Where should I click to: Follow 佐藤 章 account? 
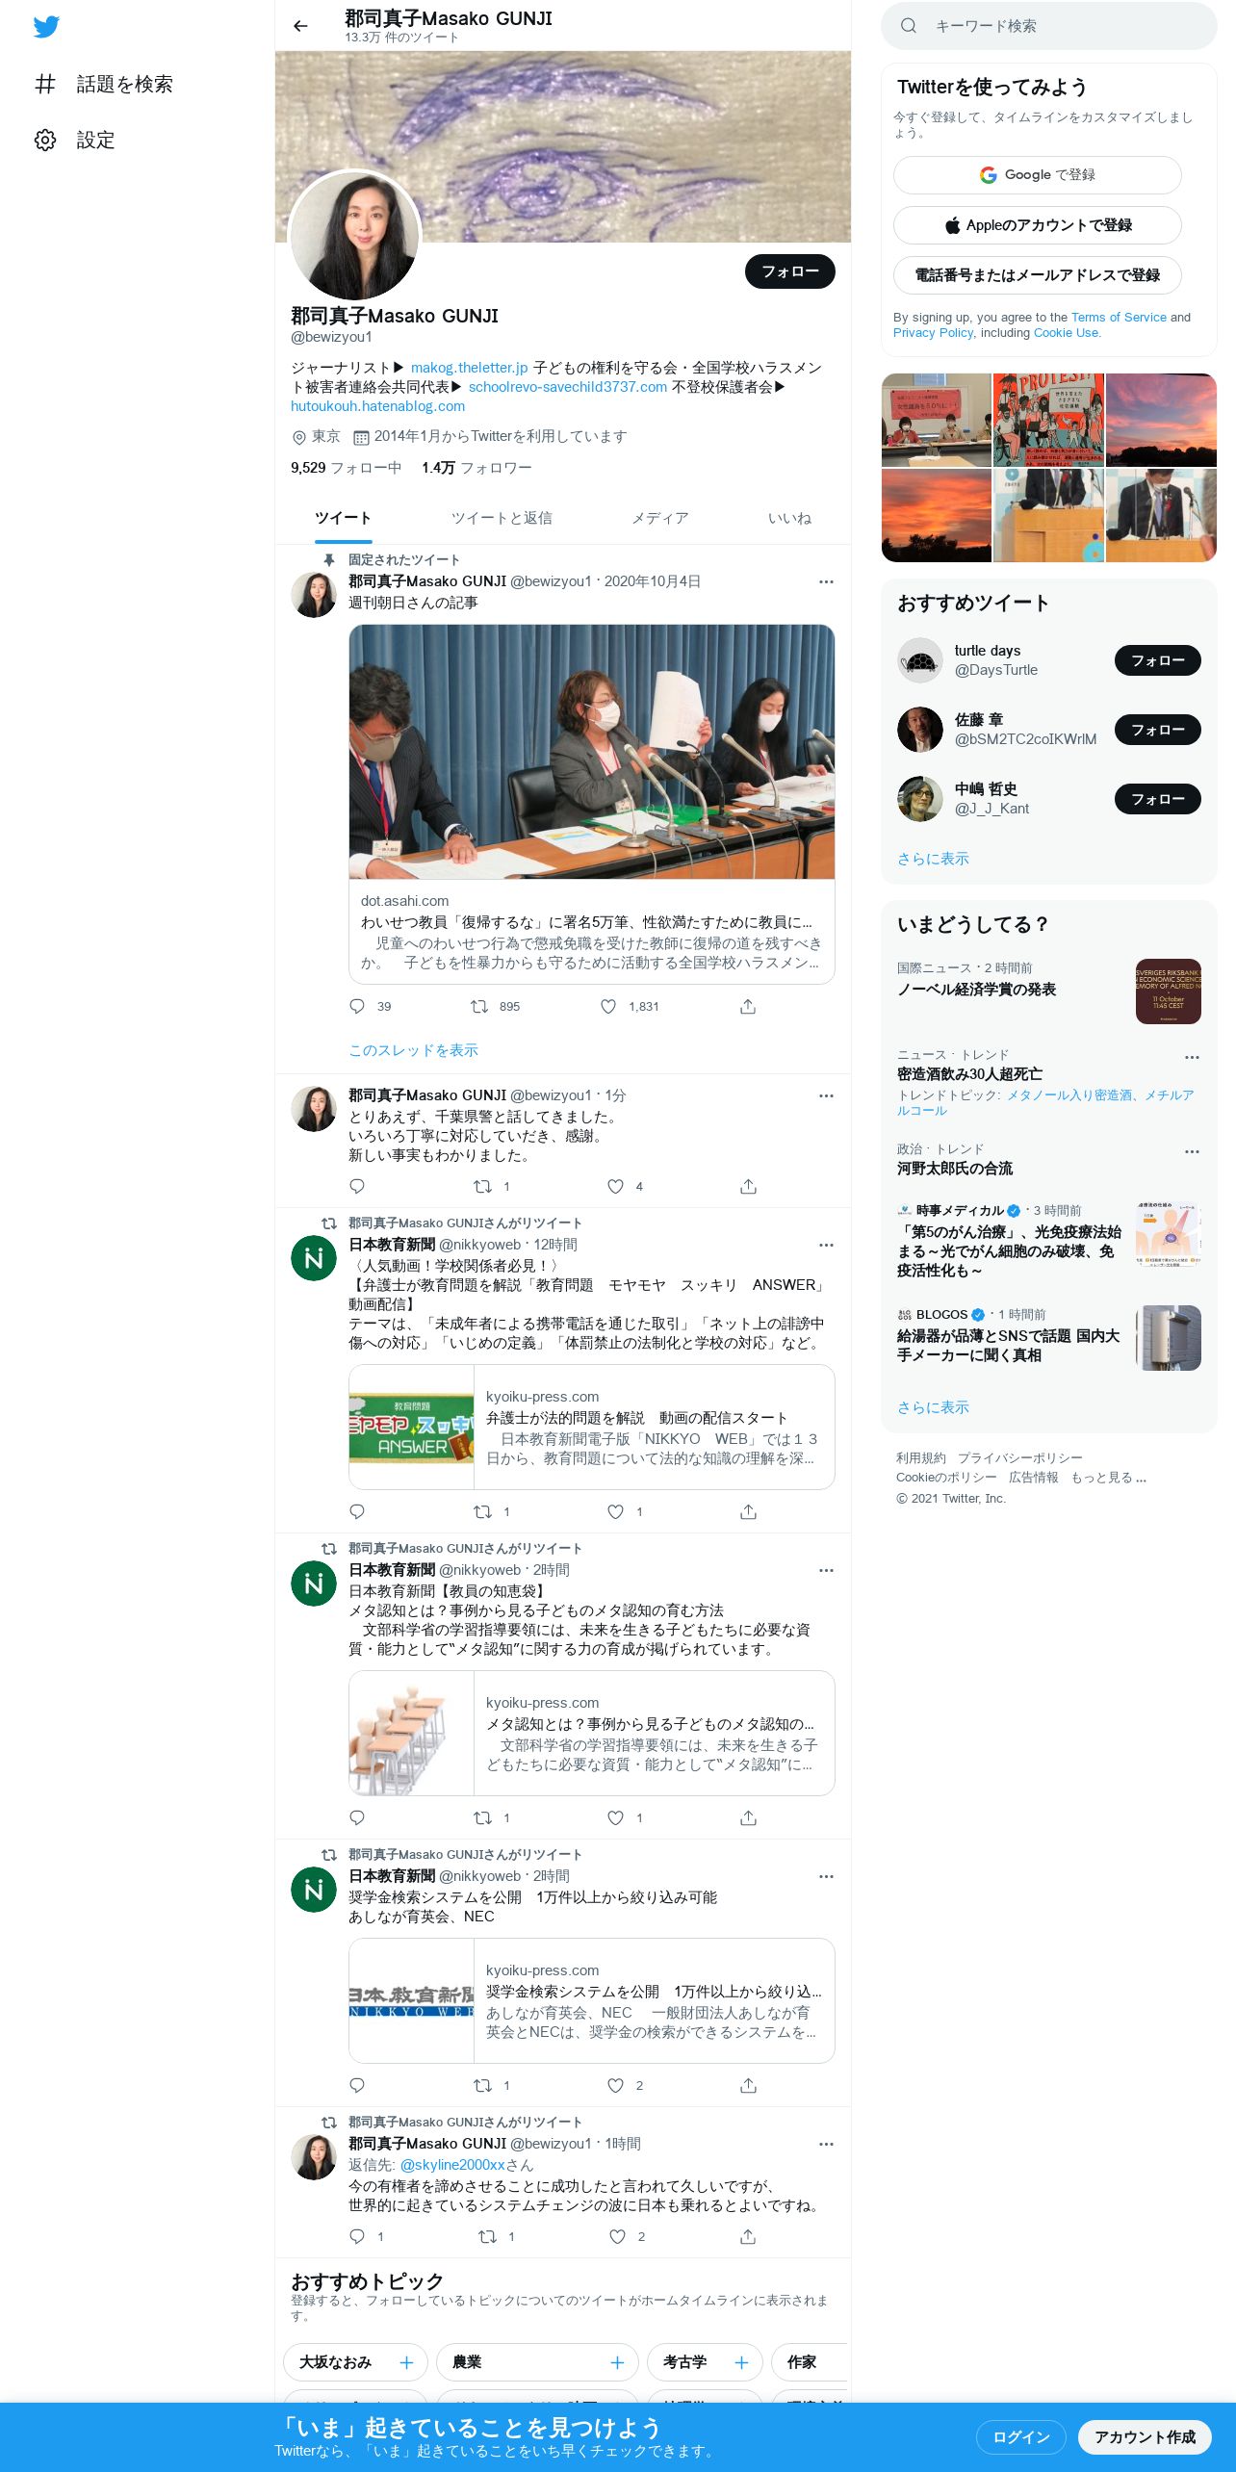tap(1157, 730)
